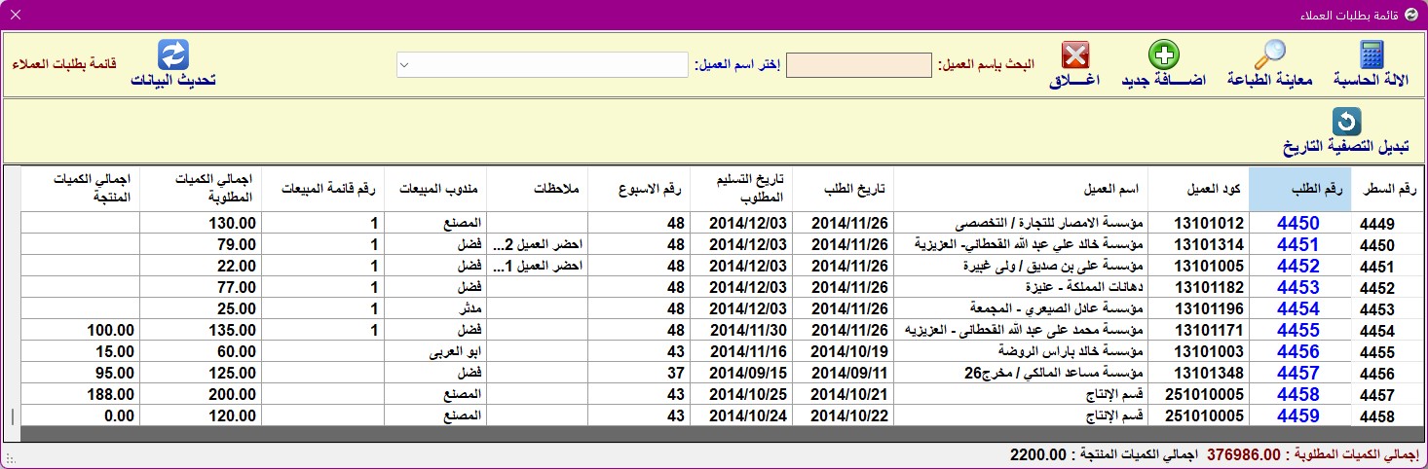Click the رقم الاسبوع column header

(x=639, y=189)
